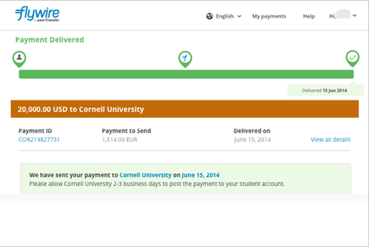The height and width of the screenshot is (247, 369).
Task: Select the Delivered on June 15, 2014 value
Action: pyautogui.click(x=252, y=139)
